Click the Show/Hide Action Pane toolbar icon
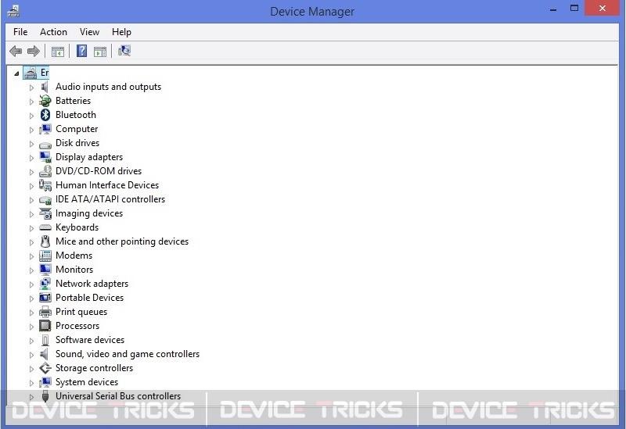626x429 pixels. pos(100,52)
